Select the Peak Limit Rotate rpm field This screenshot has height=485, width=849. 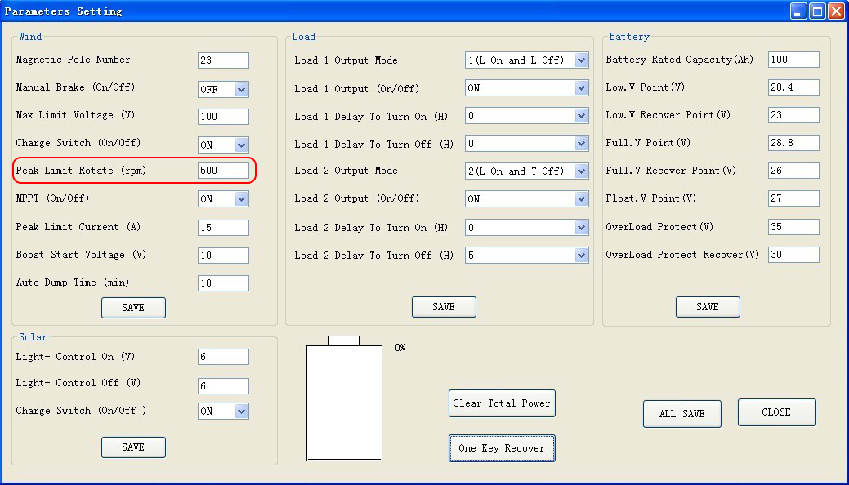pyautogui.click(x=223, y=171)
